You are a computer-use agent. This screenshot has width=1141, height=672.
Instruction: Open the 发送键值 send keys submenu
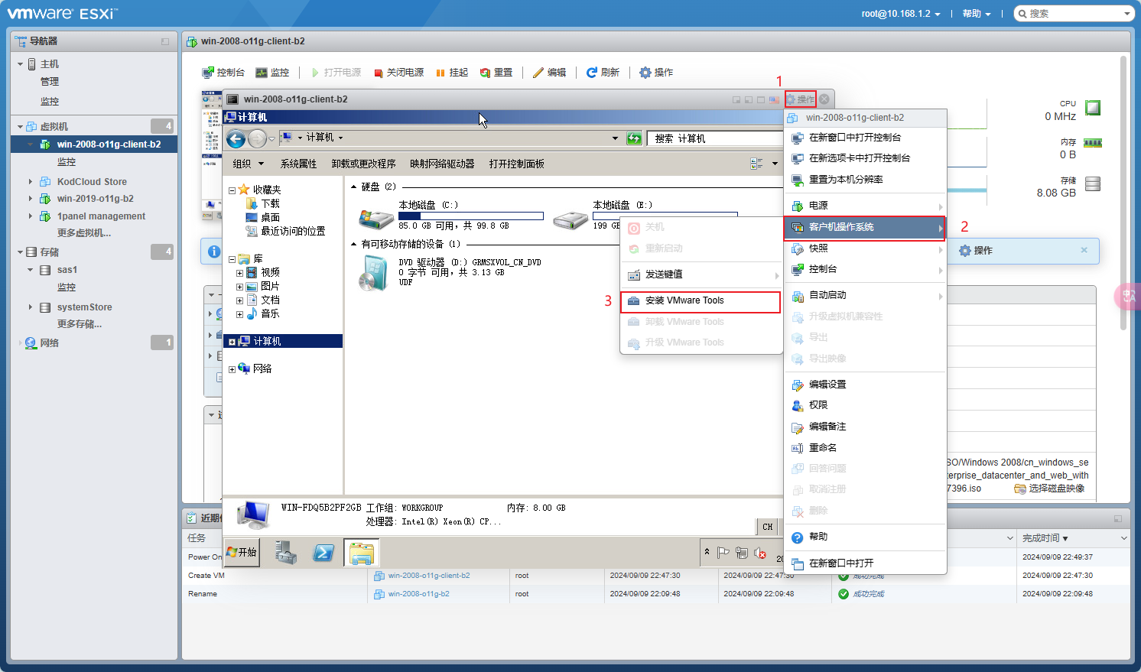point(701,274)
